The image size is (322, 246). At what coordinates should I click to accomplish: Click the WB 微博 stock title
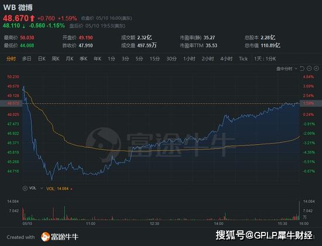[x=18, y=8]
